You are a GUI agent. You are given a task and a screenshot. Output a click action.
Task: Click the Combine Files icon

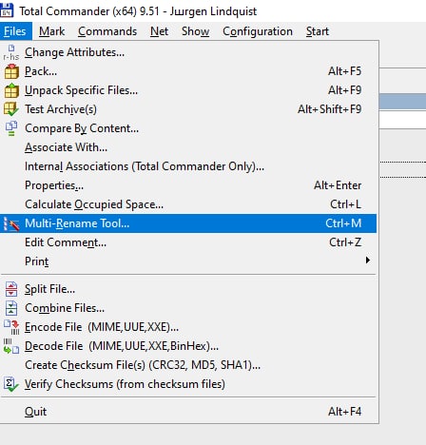click(x=11, y=308)
